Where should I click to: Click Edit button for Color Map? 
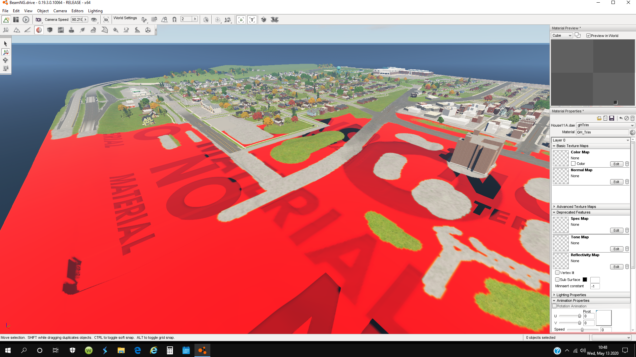point(616,164)
